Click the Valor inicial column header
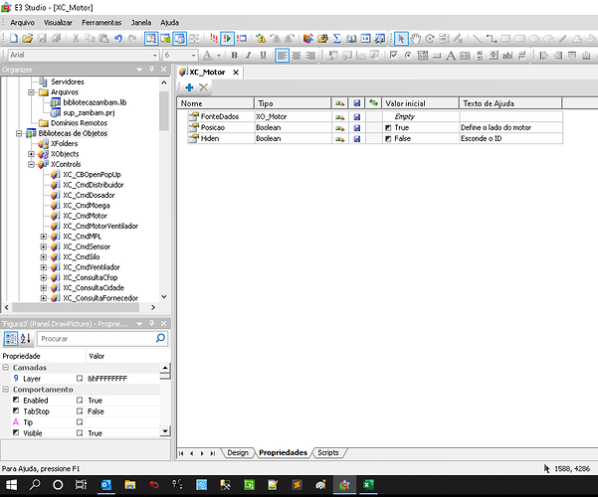This screenshot has height=497, width=598. coord(420,103)
